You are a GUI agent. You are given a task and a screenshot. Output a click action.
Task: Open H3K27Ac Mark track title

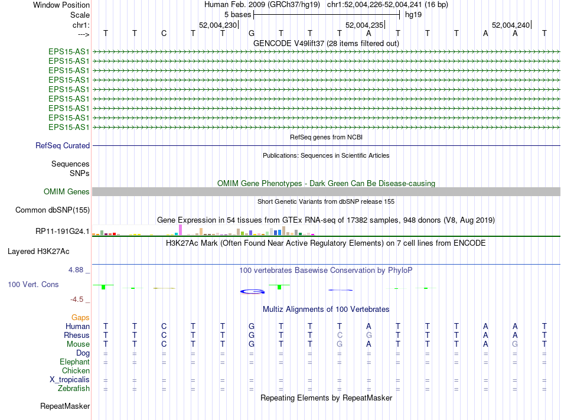coord(326,243)
